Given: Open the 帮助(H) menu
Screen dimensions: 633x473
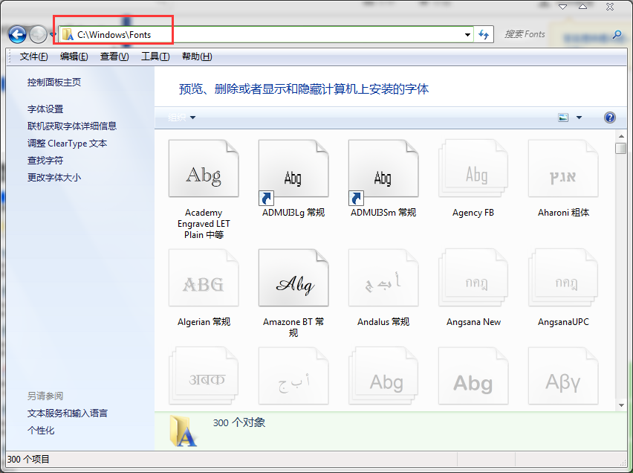Looking at the screenshot, I should pyautogui.click(x=197, y=57).
